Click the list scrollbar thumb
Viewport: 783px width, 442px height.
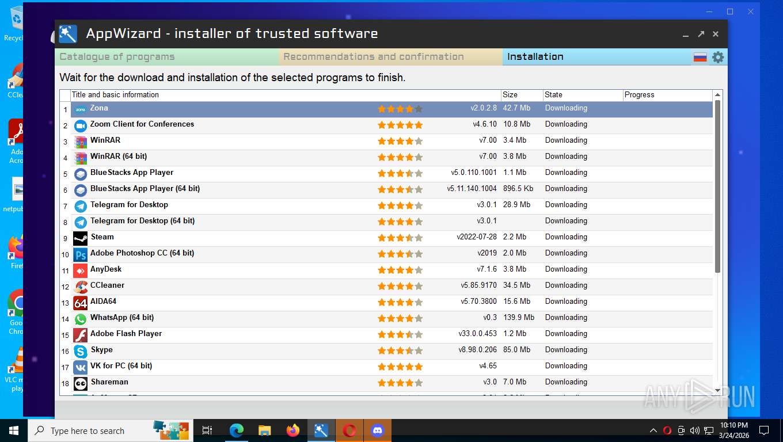pyautogui.click(x=717, y=186)
